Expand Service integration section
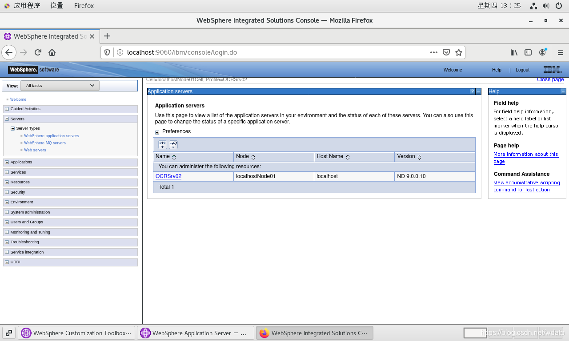Image resolution: width=569 pixels, height=341 pixels. pos(7,252)
